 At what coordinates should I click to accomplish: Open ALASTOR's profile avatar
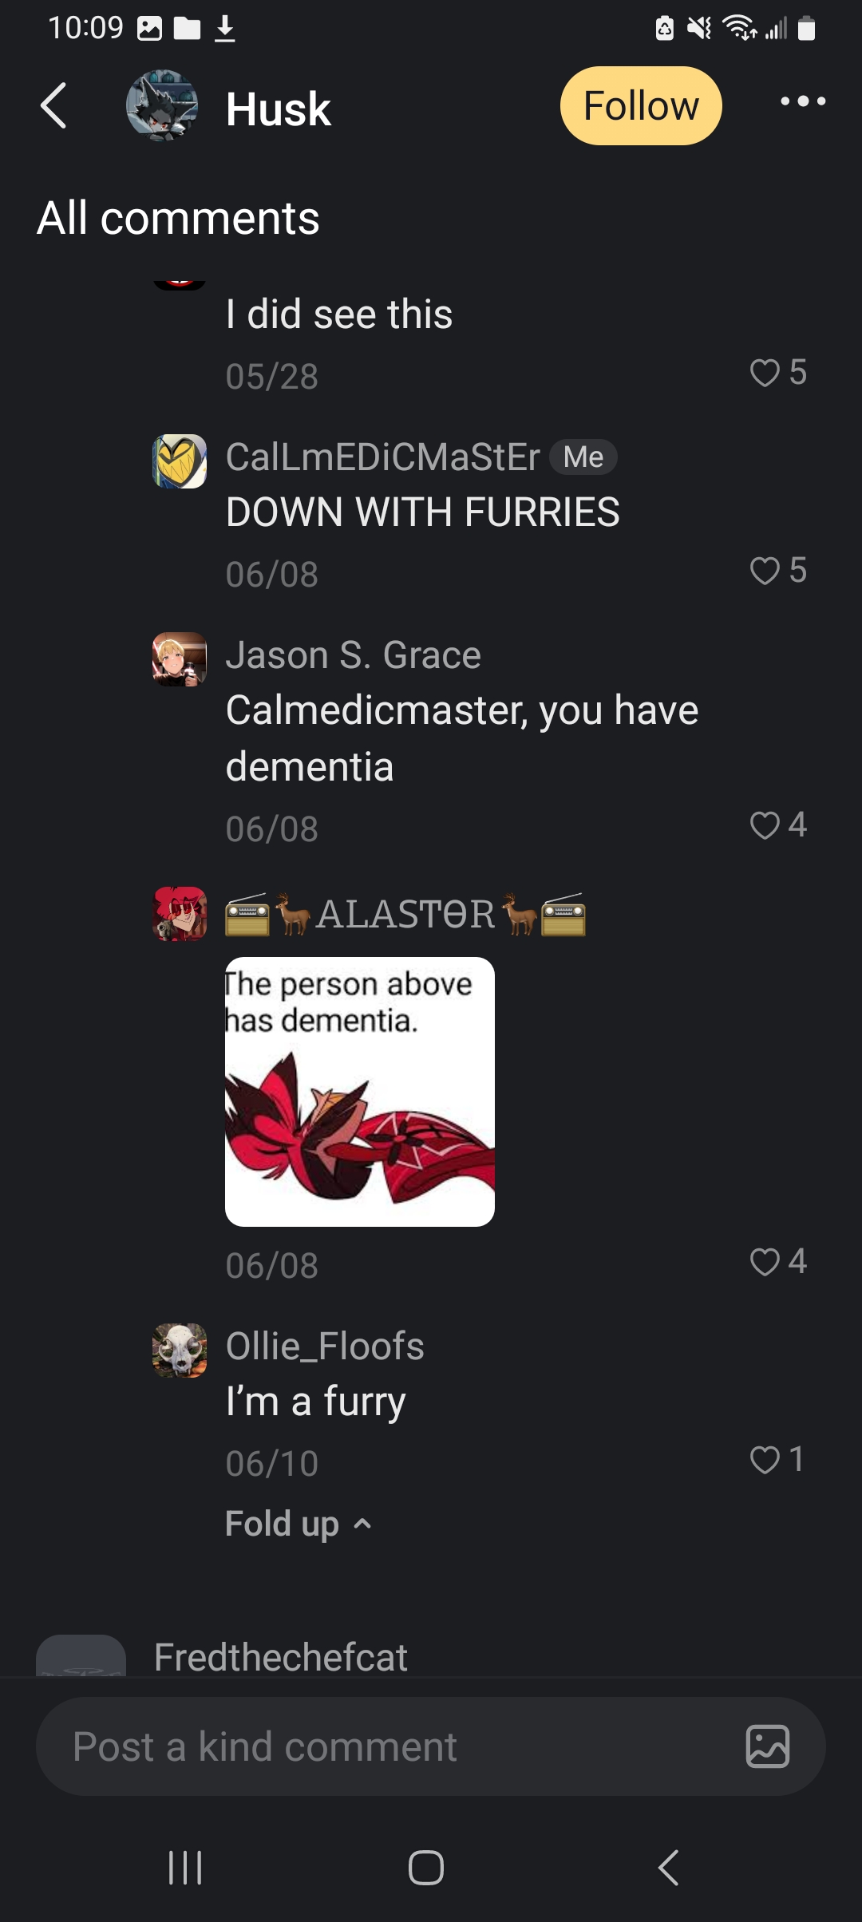coord(180,914)
